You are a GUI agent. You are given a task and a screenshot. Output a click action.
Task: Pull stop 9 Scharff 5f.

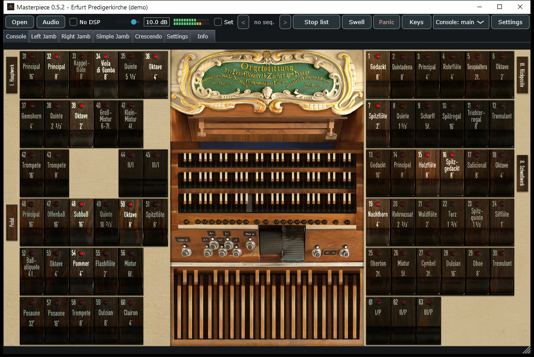pos(427,124)
